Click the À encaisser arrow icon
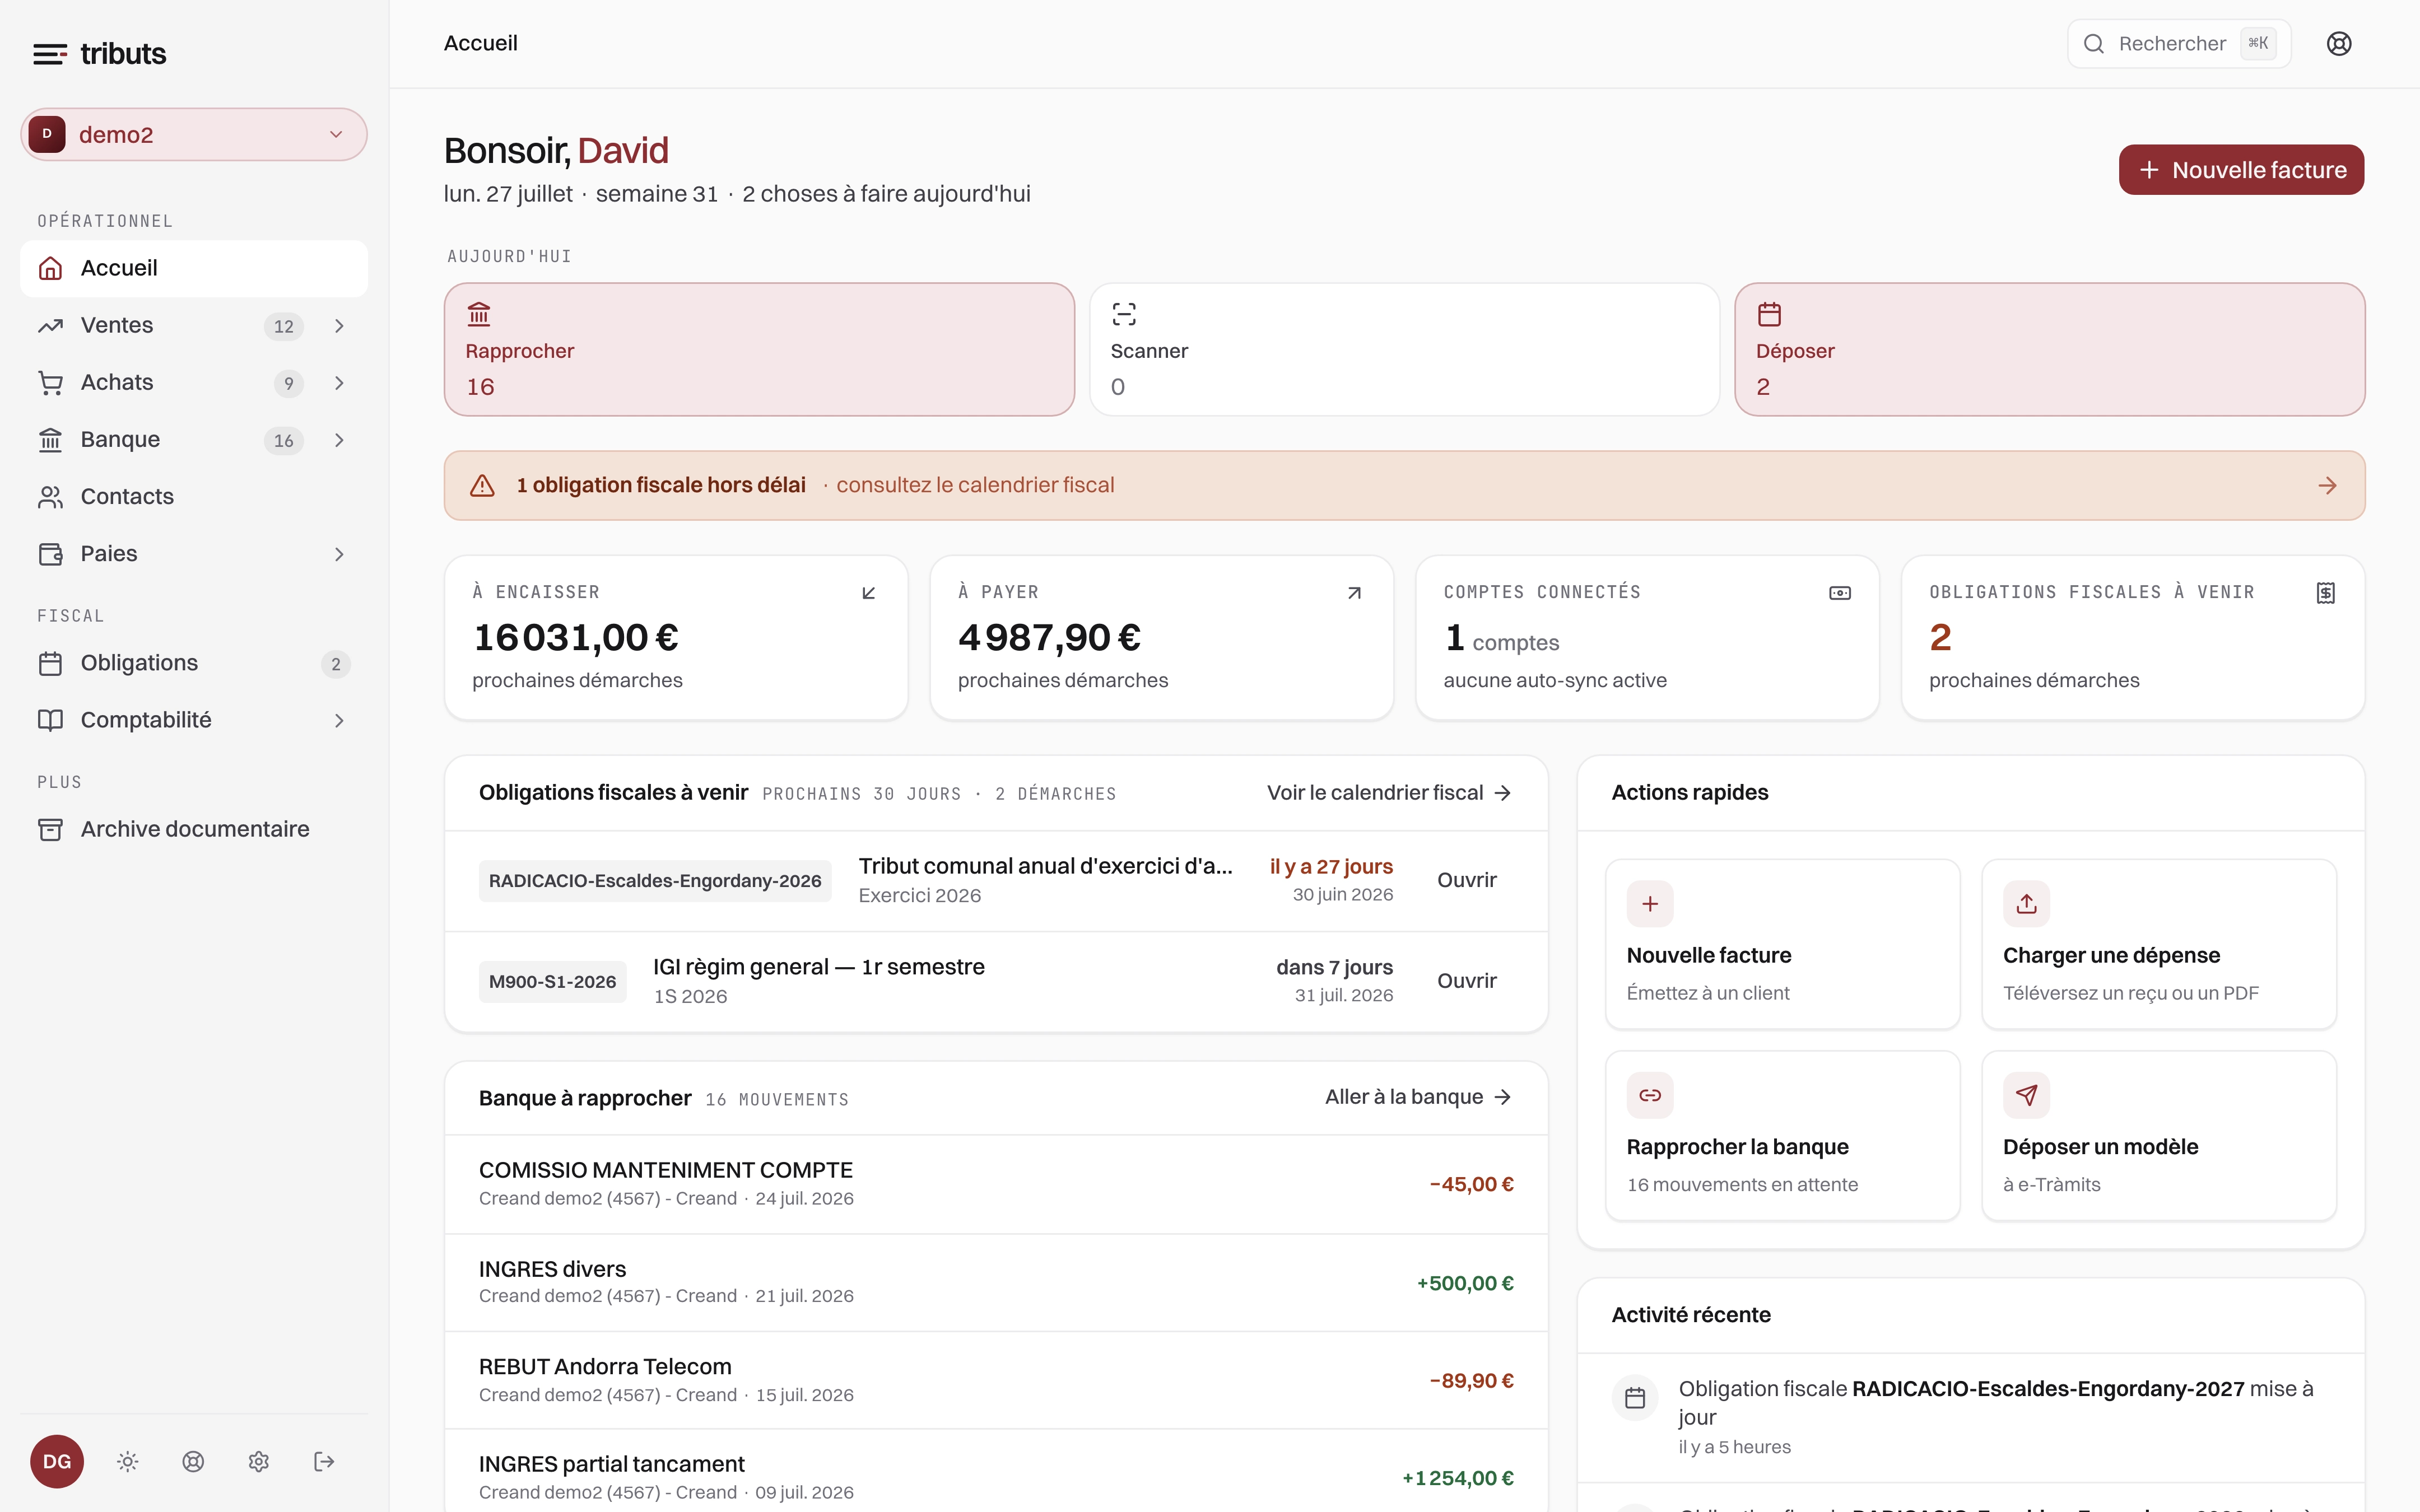2420x1512 pixels. 868,593
